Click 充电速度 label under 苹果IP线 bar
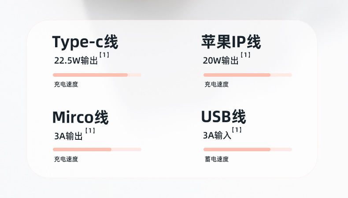Viewport: 348px width, 198px height. 216,84
